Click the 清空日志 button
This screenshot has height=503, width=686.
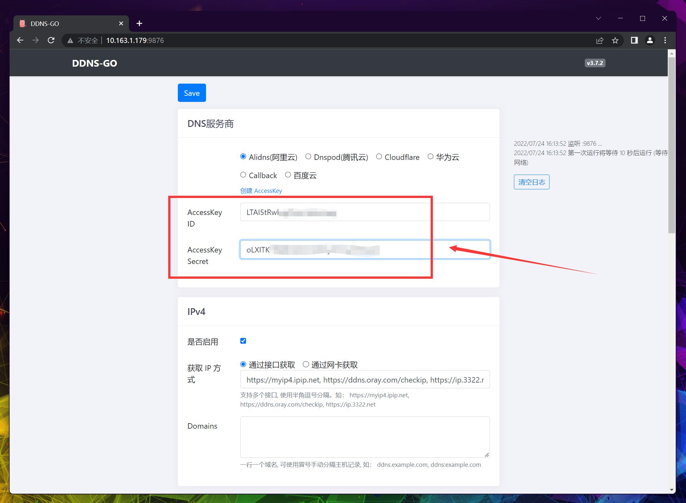tap(531, 182)
